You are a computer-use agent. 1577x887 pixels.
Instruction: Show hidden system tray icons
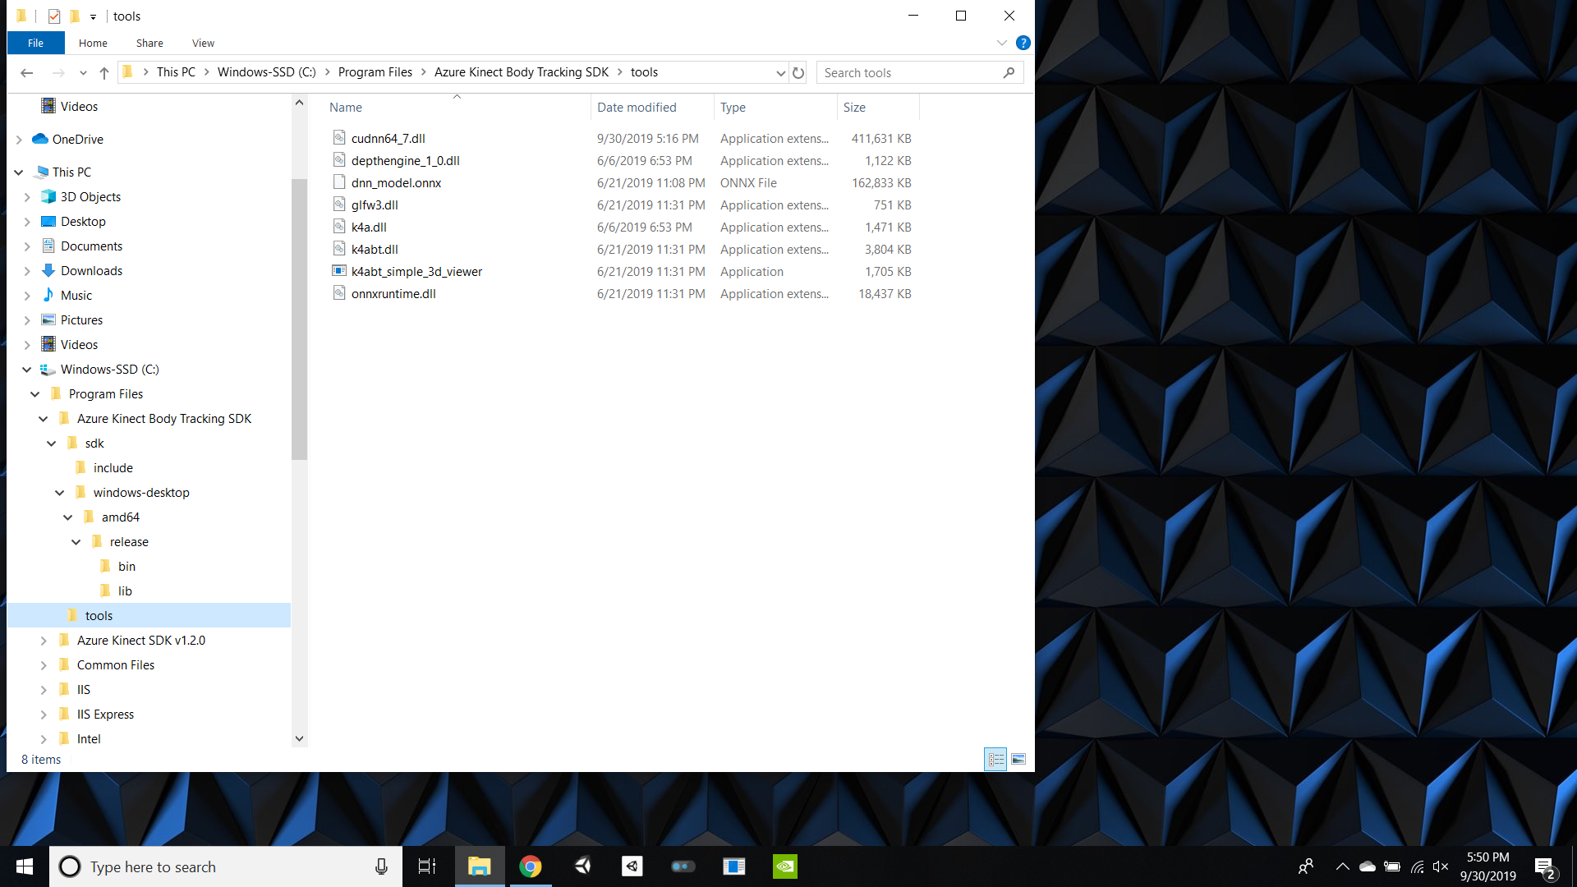[1343, 866]
